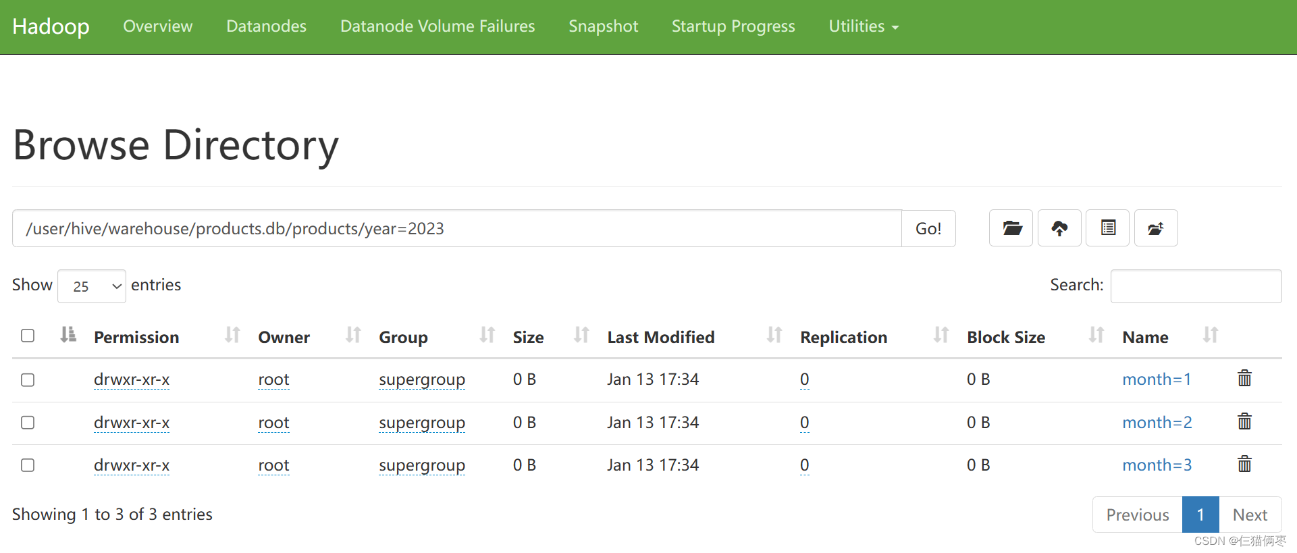Click supergroup in month=2 row
The image size is (1297, 553).
422,423
